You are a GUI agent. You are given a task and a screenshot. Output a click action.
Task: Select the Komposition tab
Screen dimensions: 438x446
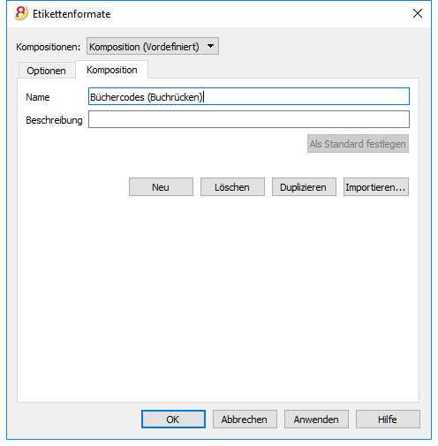(x=112, y=70)
